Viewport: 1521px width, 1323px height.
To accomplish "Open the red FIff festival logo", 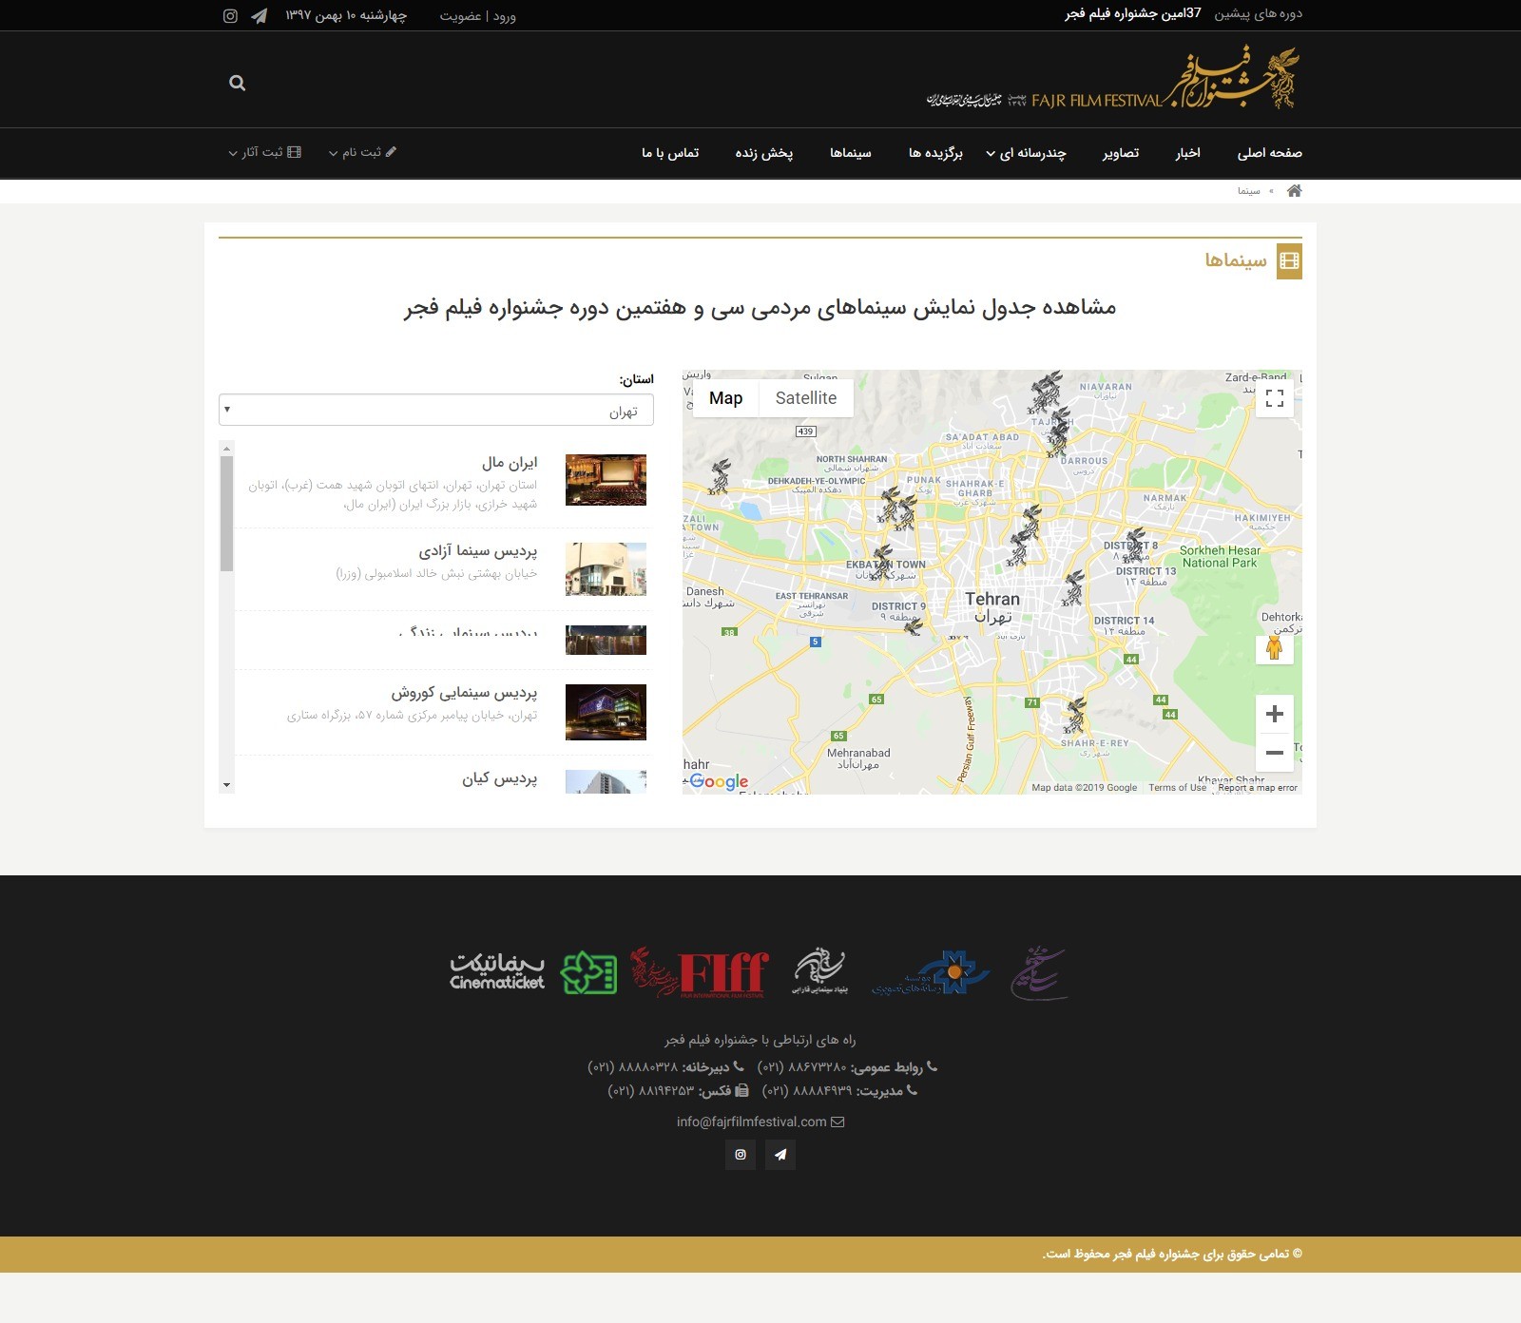I will pyautogui.click(x=701, y=972).
